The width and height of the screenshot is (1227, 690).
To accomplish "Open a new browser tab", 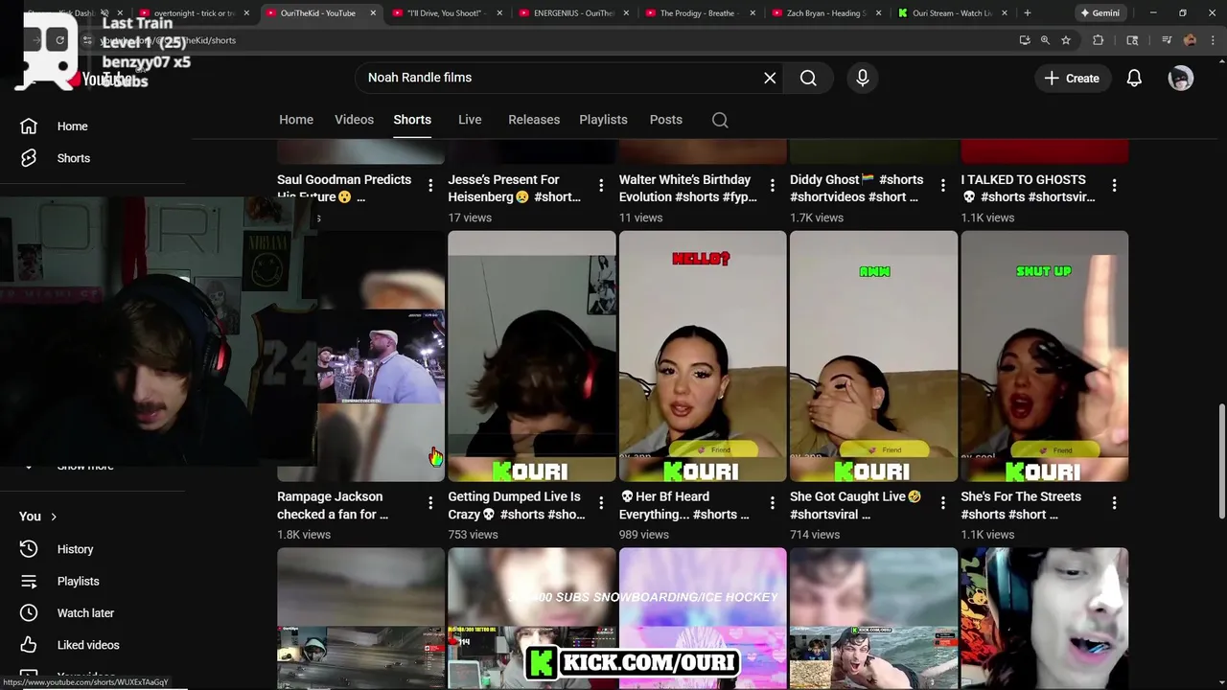I will click(x=1027, y=13).
